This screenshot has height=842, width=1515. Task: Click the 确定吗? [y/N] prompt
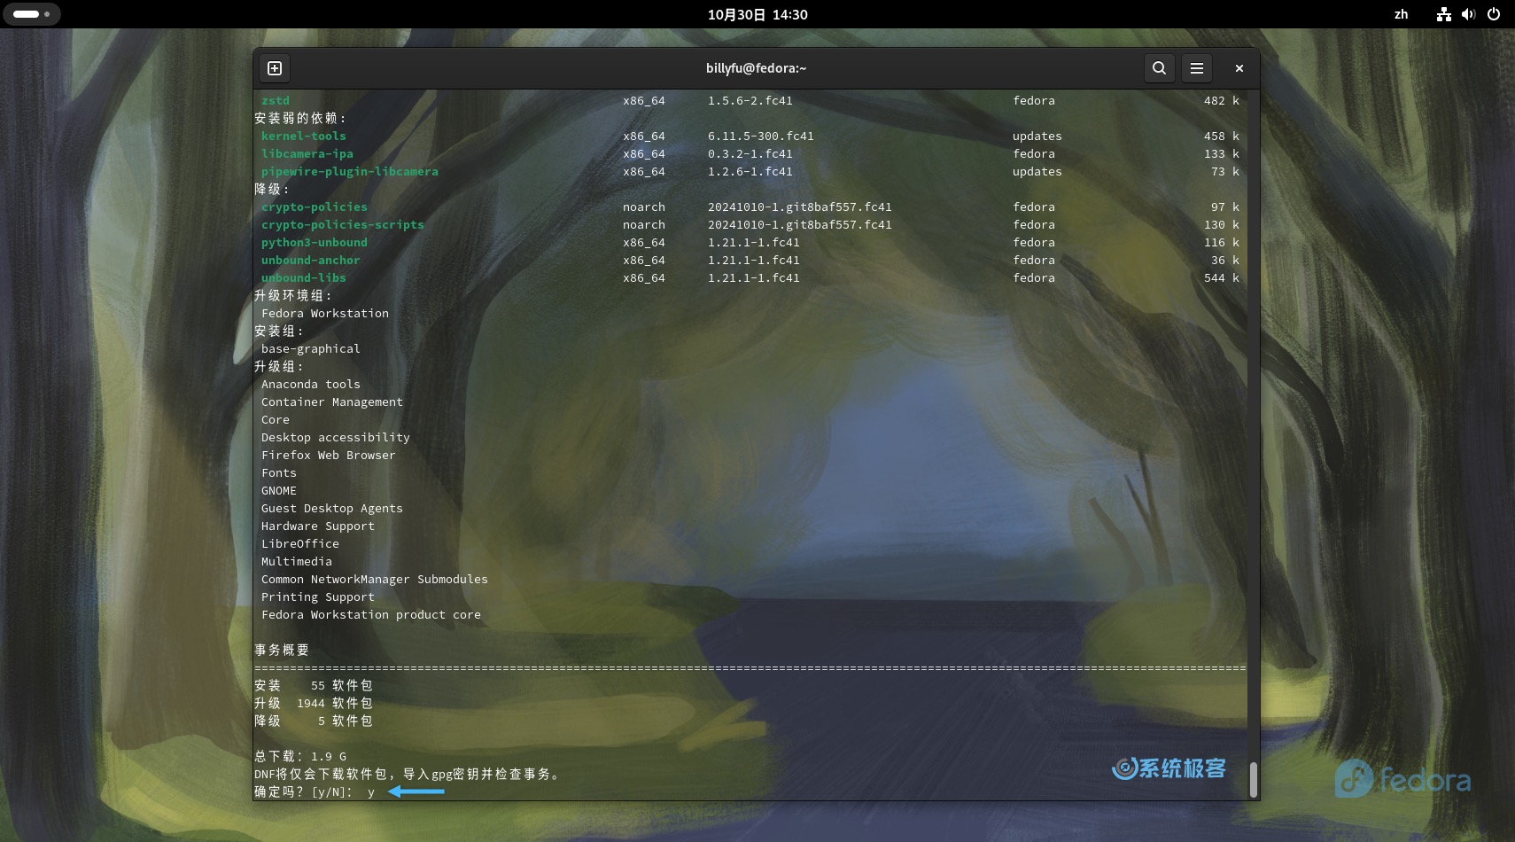pyautogui.click(x=315, y=791)
